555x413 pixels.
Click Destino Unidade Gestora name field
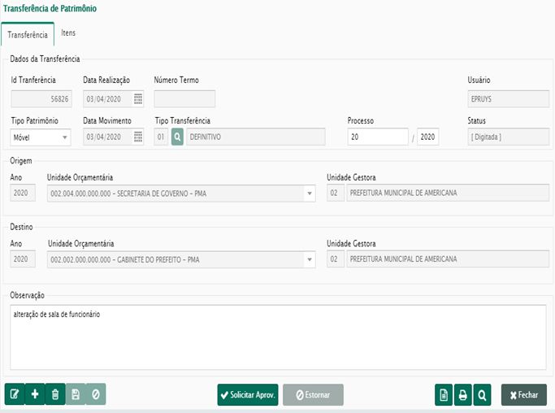(x=448, y=259)
